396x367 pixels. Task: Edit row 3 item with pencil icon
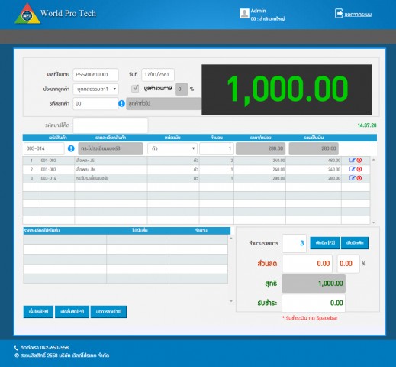[x=352, y=178]
